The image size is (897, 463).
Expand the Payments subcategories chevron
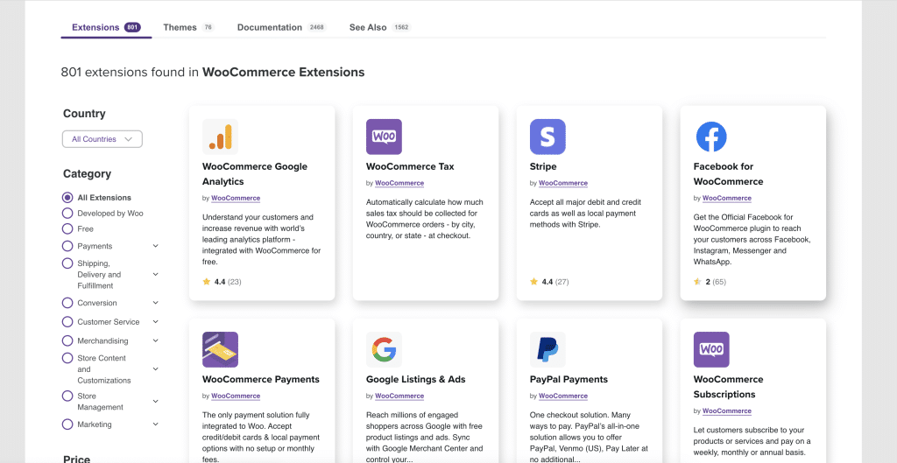point(156,246)
